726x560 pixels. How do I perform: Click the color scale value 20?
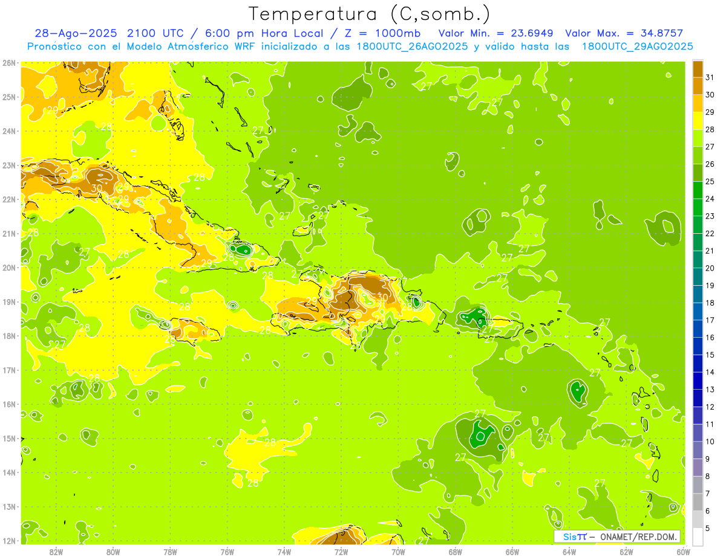point(710,268)
